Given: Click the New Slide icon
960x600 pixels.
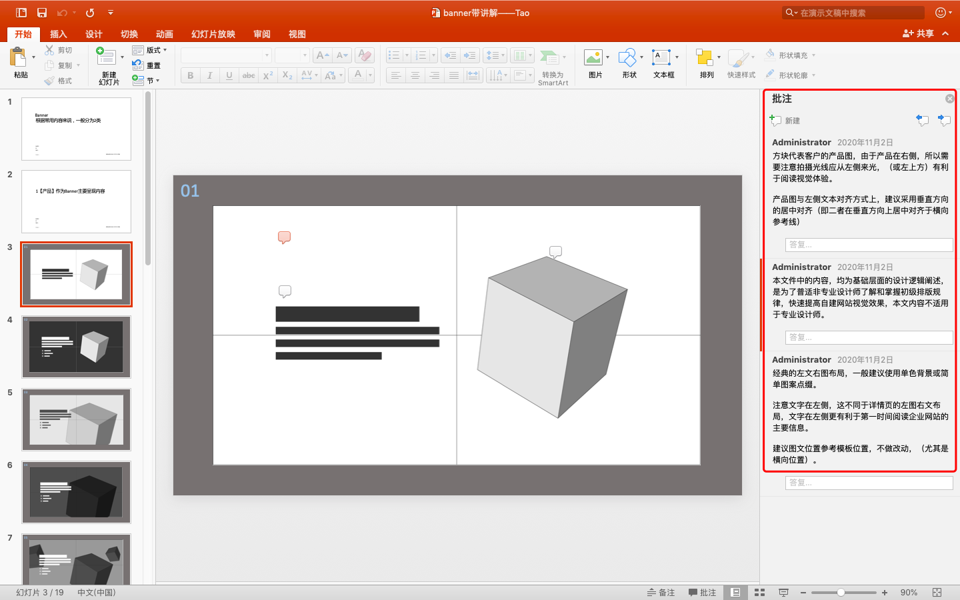Looking at the screenshot, I should (107, 57).
